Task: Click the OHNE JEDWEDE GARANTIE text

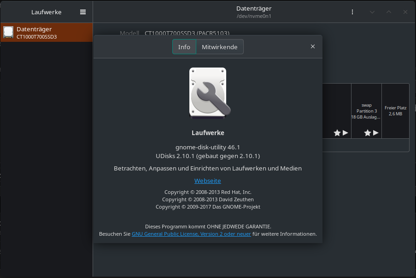Action: point(239,227)
